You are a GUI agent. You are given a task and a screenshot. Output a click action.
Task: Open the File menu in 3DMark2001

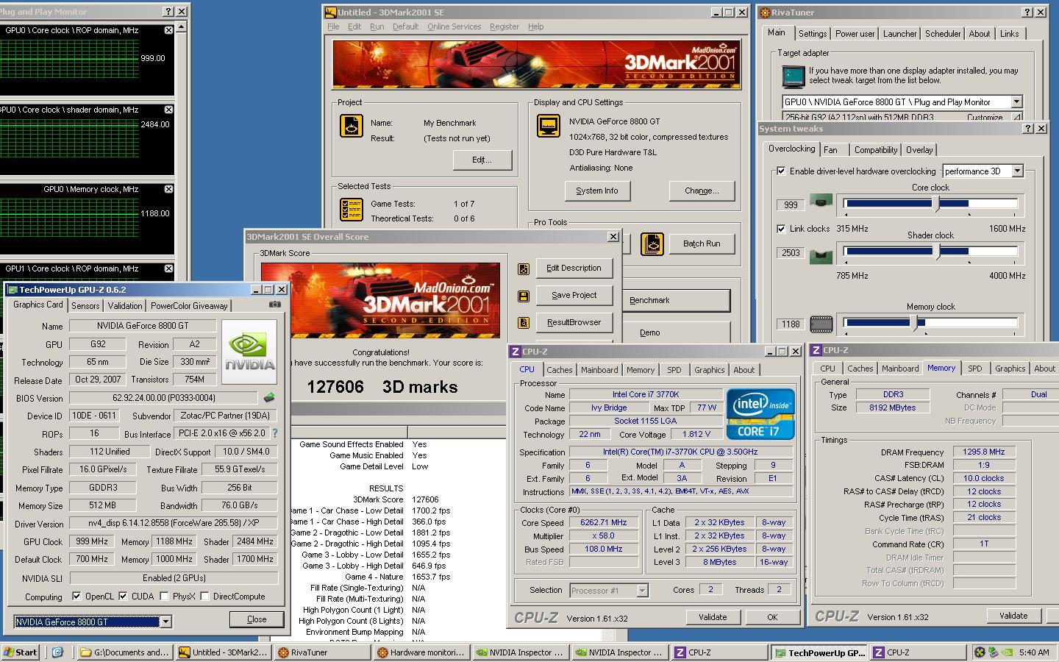pyautogui.click(x=333, y=26)
